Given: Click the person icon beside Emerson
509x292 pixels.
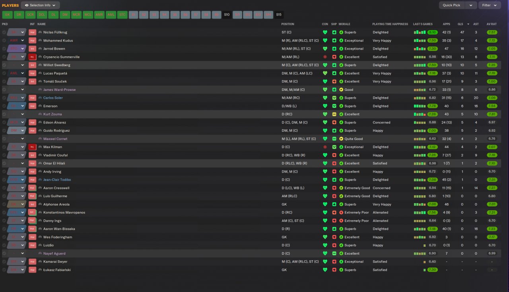Looking at the screenshot, I should coord(40,106).
